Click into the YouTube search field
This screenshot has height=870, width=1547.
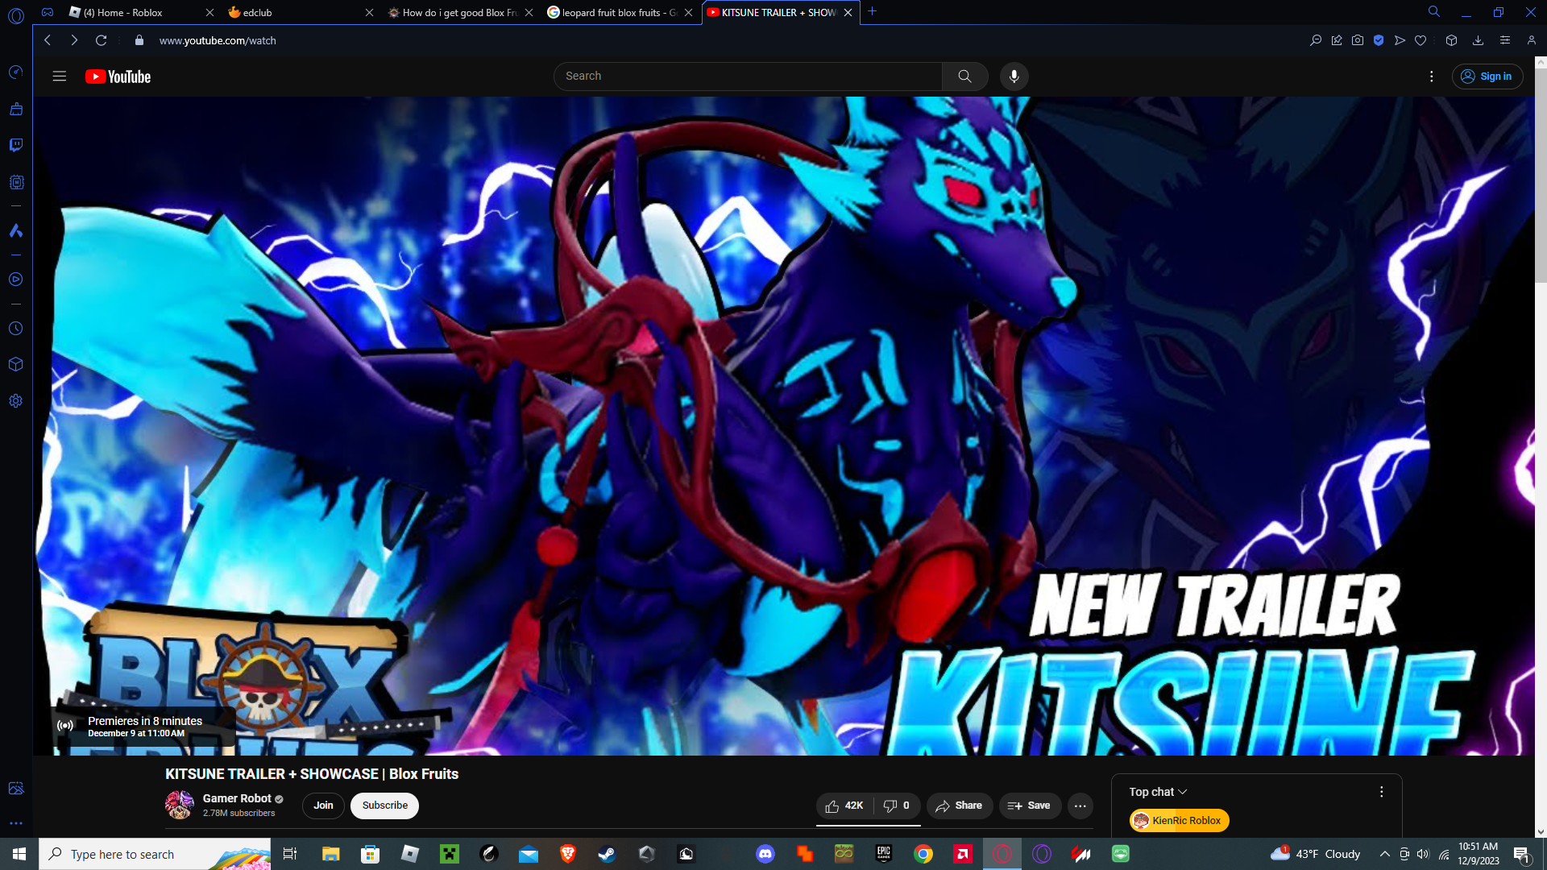748,77
